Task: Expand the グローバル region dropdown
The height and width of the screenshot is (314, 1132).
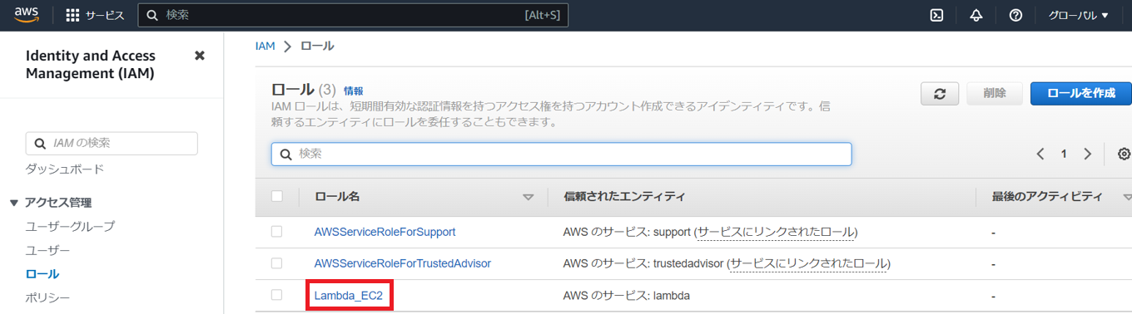Action: point(1079,15)
